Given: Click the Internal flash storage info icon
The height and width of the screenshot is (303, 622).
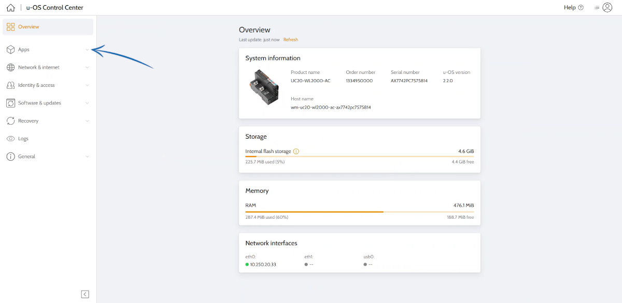Looking at the screenshot, I should pyautogui.click(x=296, y=151).
